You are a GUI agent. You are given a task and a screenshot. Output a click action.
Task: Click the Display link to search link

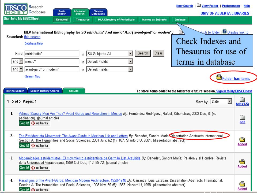(238, 32)
